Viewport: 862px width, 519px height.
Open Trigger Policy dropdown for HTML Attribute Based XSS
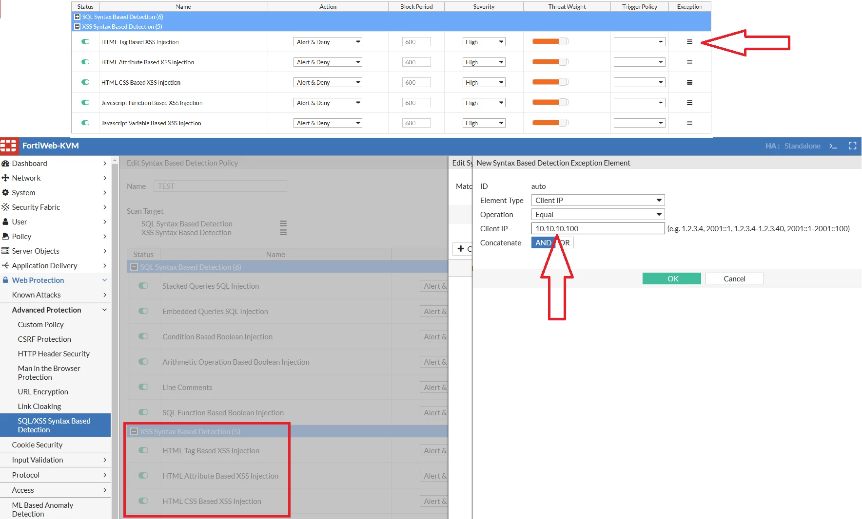640,62
